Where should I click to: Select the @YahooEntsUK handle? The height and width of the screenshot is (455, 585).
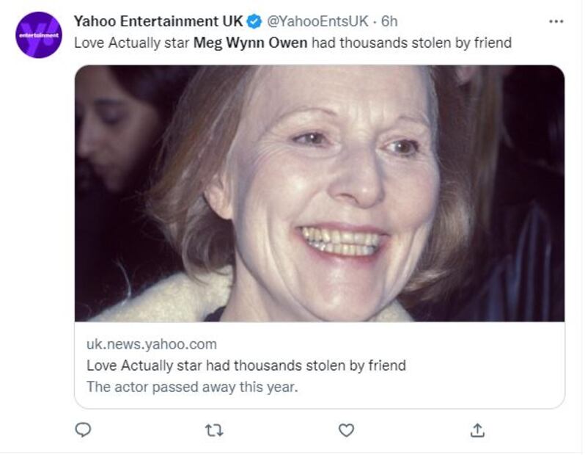pos(317,21)
